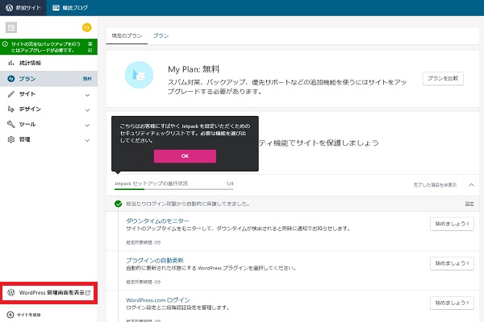Expand the デザイン menu chevron

tap(87, 110)
